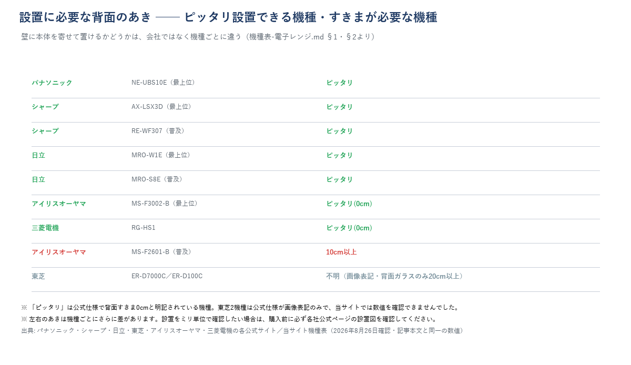Select the maker name 'パナソニック'
This screenshot has height=365, width=631.
52,83
